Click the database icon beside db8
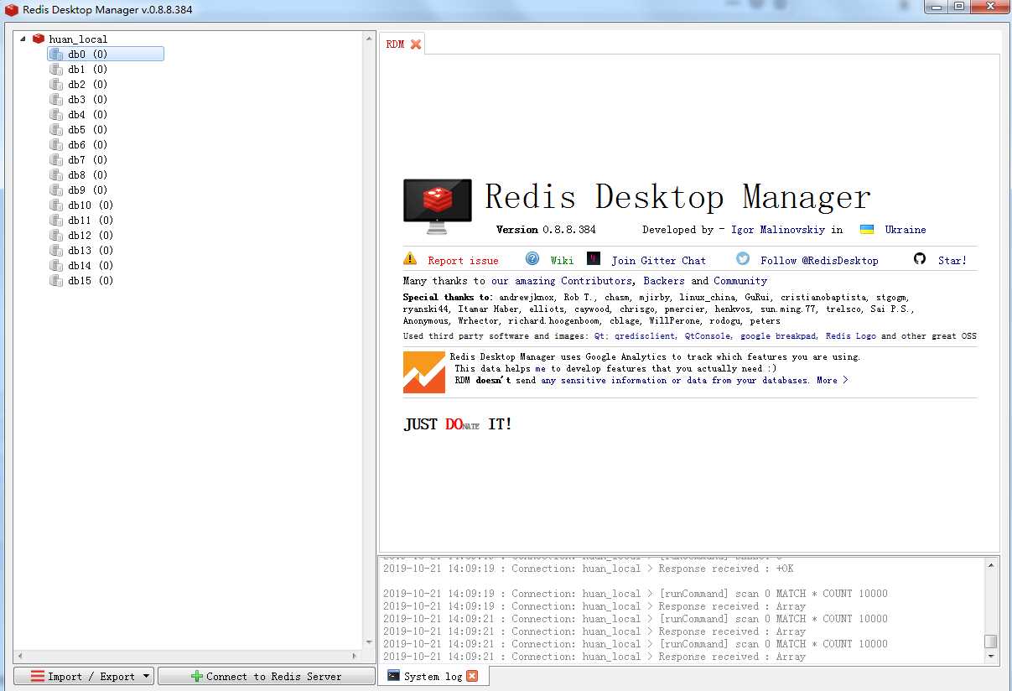Image resolution: width=1012 pixels, height=691 pixels. coord(56,174)
